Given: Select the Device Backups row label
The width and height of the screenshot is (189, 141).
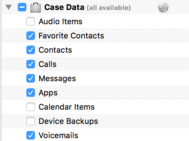Looking at the screenshot, I should click(x=68, y=121).
